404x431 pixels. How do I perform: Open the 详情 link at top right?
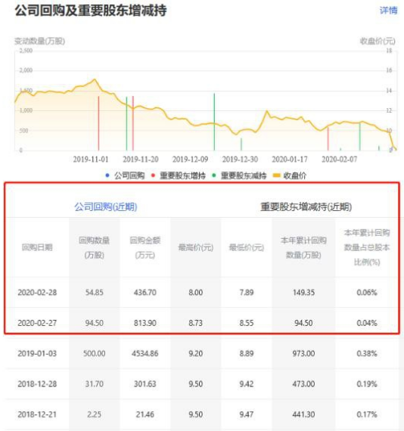pos(388,11)
